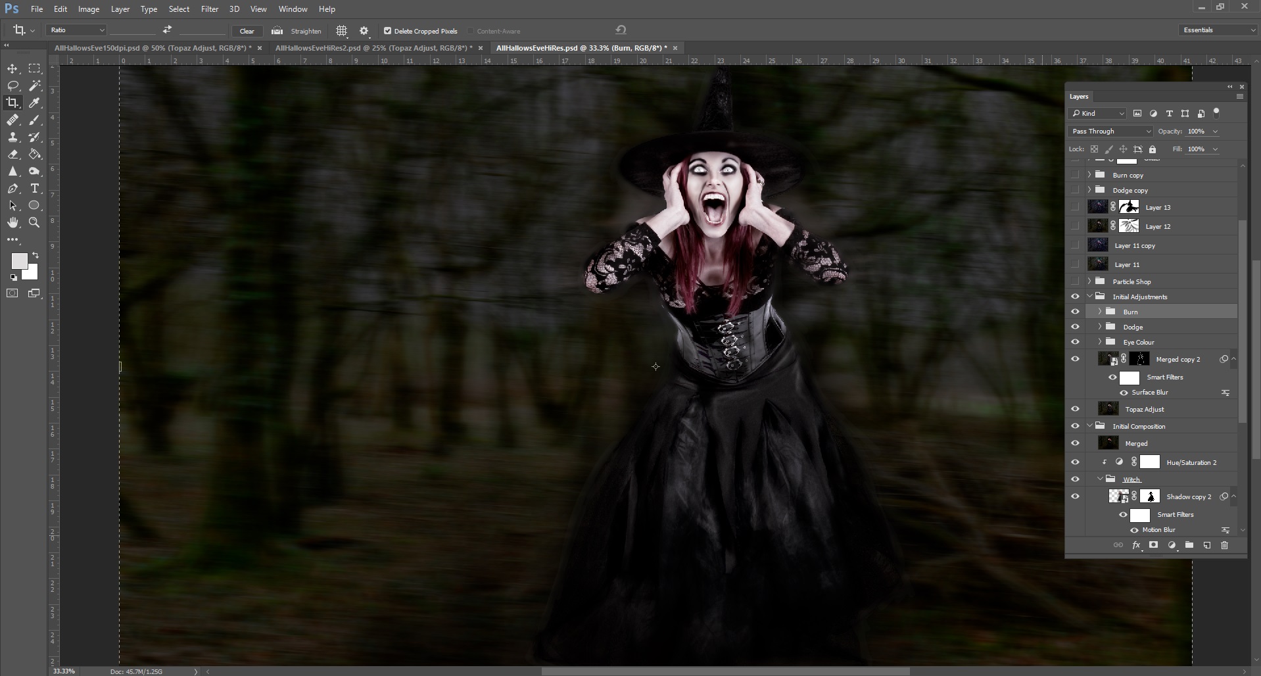
Task: Open the layer style fx menu
Action: (1136, 545)
